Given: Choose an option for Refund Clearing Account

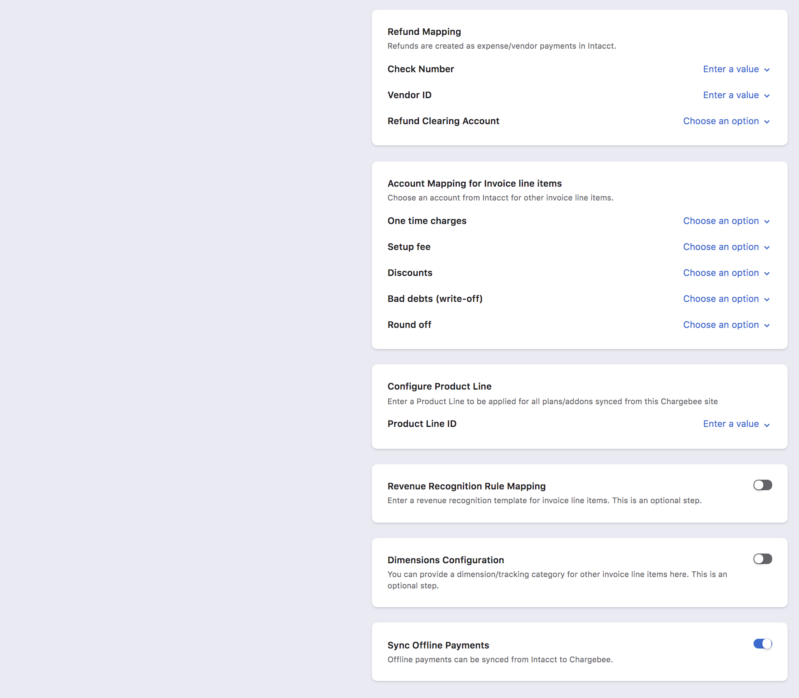Looking at the screenshot, I should point(726,121).
